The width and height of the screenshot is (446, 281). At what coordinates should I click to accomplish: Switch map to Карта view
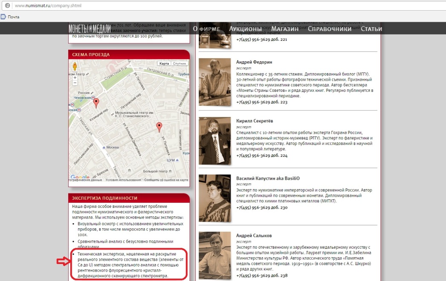click(164, 63)
